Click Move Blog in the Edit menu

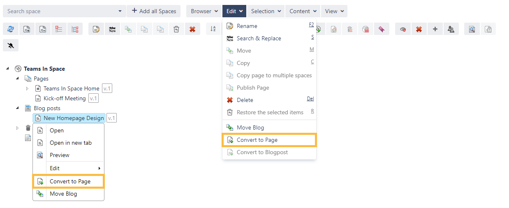tap(250, 127)
